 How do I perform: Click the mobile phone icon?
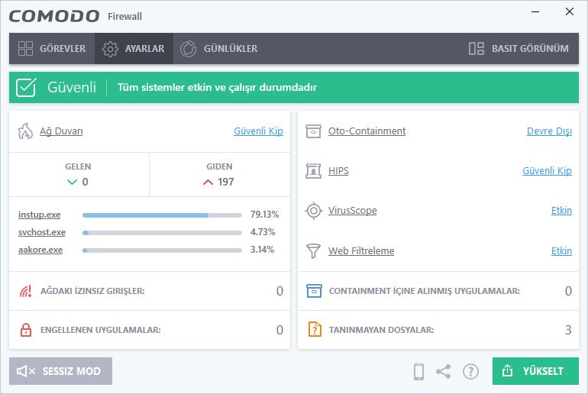419,372
